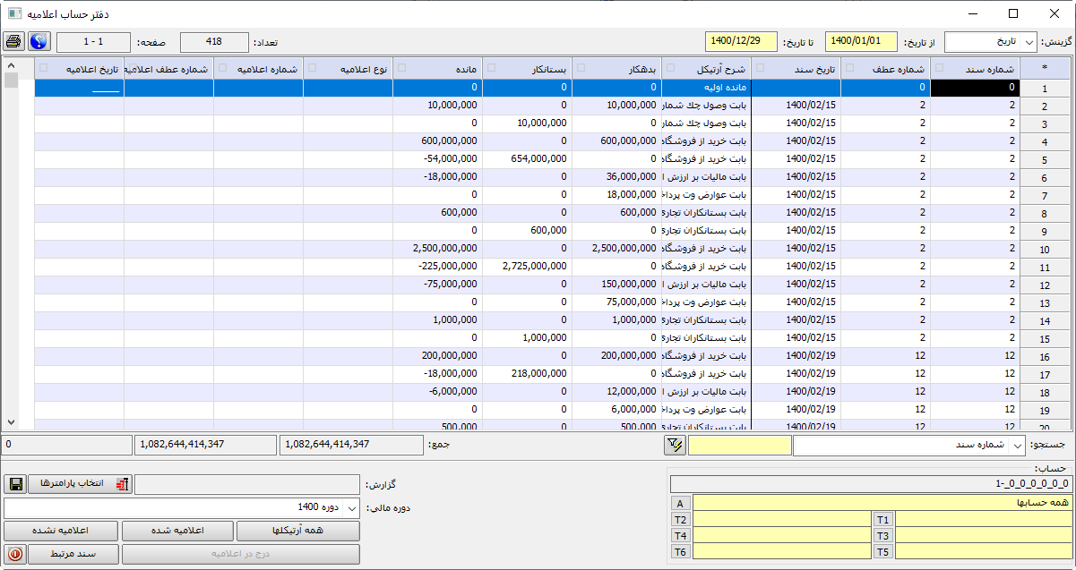Image resolution: width=1076 pixels, height=570 pixels.
Task: Click the انتخاب پارامترها button
Action: coord(81,484)
